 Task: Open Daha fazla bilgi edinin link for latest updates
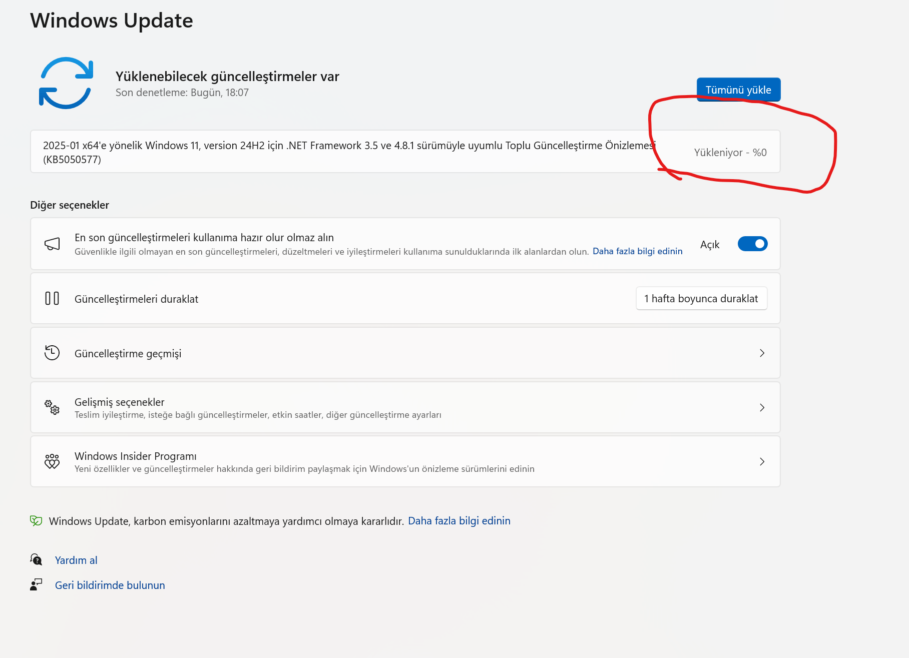click(x=638, y=251)
